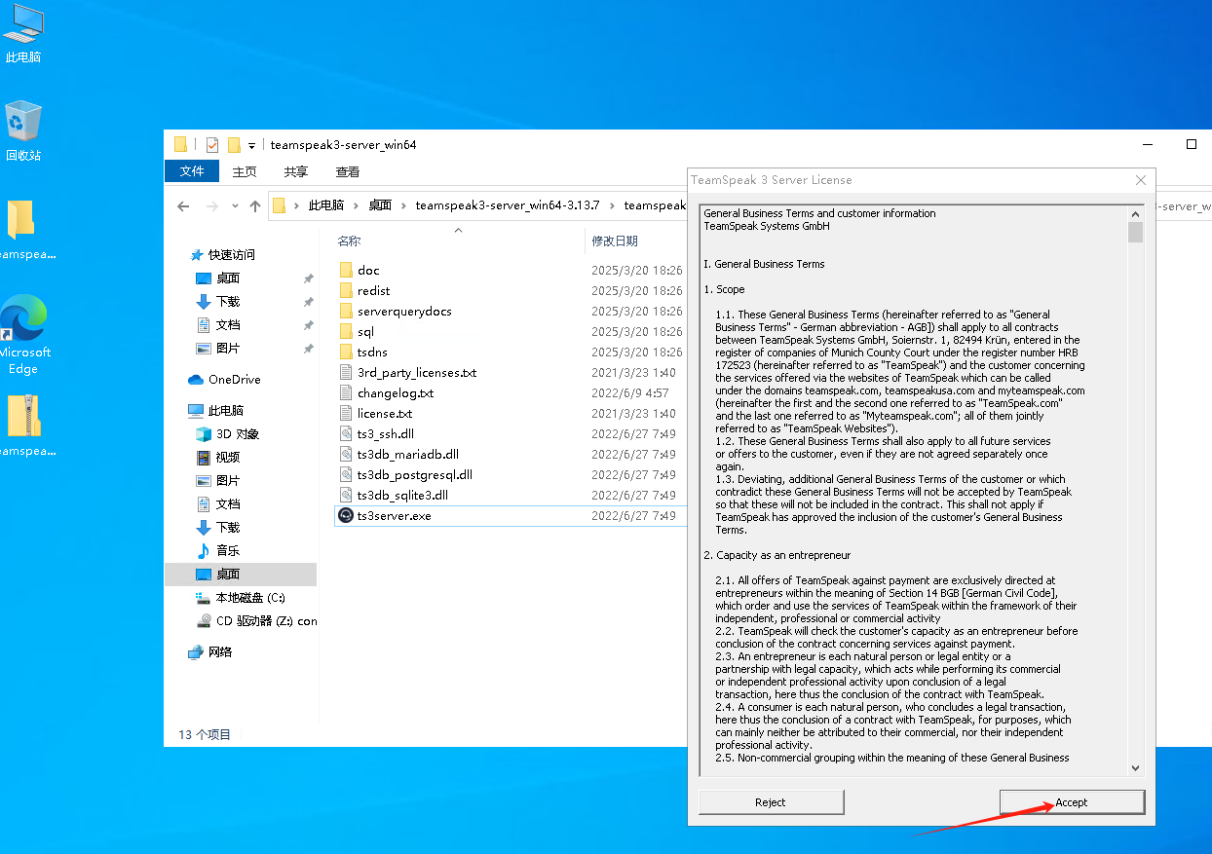
Task: Select the 3rd_party_licenses.txt file
Action: point(417,373)
